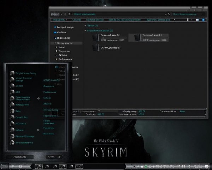Choose Выполнить... in the Start menu
Screen dimensions: 212x170
(49, 134)
